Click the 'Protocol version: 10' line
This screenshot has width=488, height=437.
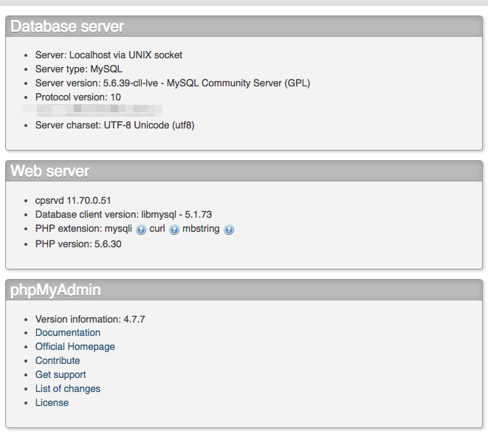tap(78, 97)
